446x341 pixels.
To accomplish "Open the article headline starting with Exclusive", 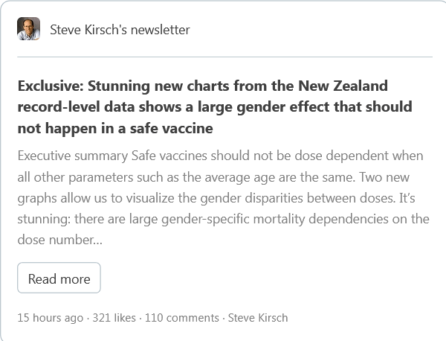I will (x=214, y=107).
